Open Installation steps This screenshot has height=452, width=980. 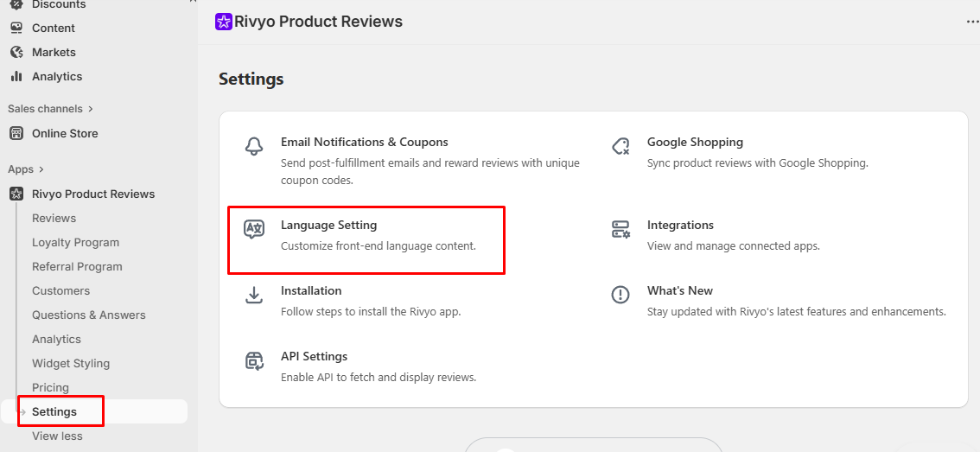click(311, 290)
